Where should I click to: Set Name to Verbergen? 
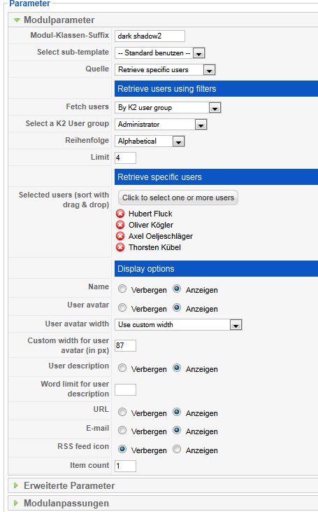tap(122, 289)
